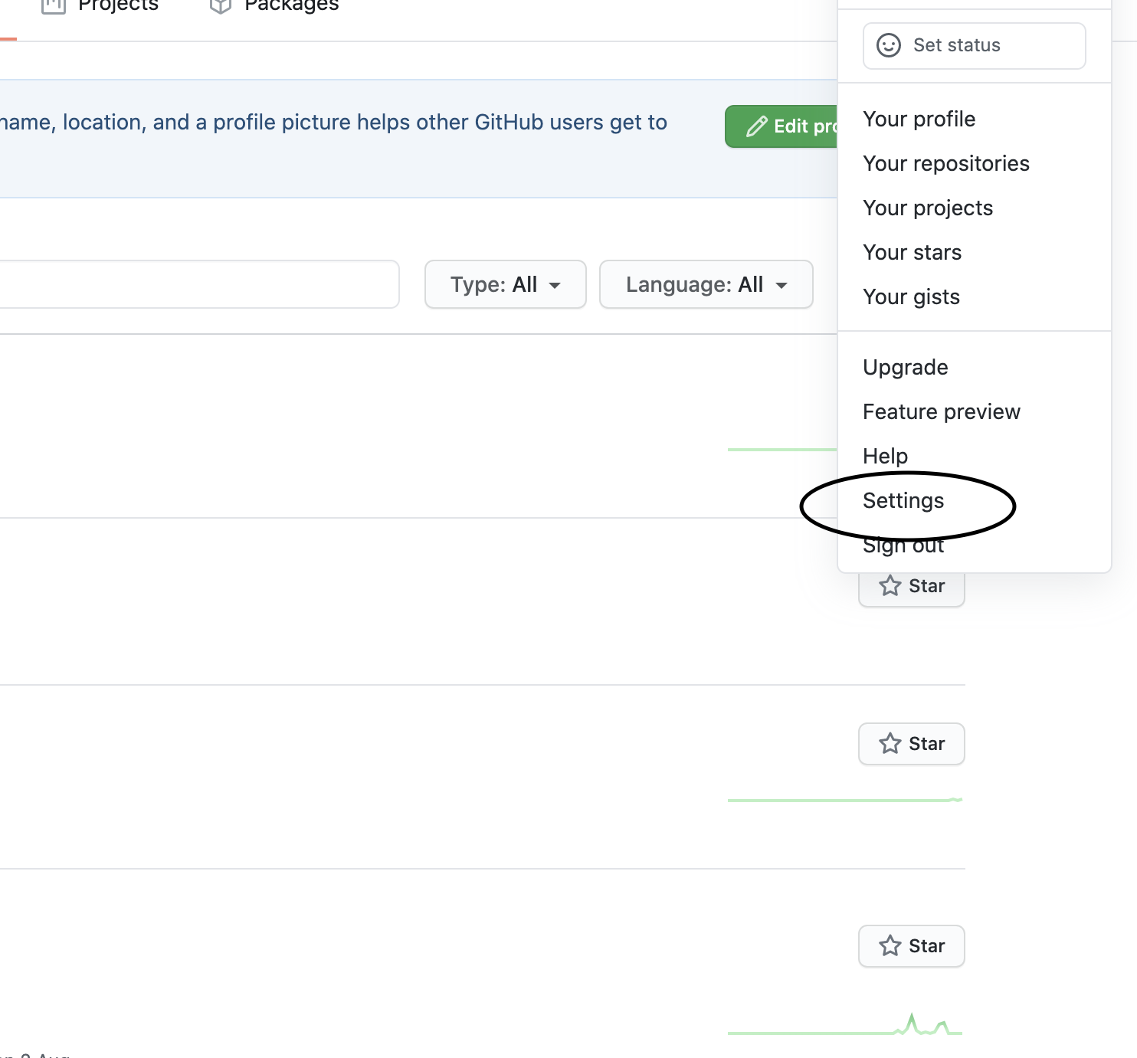Expand the Language: All filter
The image size is (1137, 1058).
(706, 285)
